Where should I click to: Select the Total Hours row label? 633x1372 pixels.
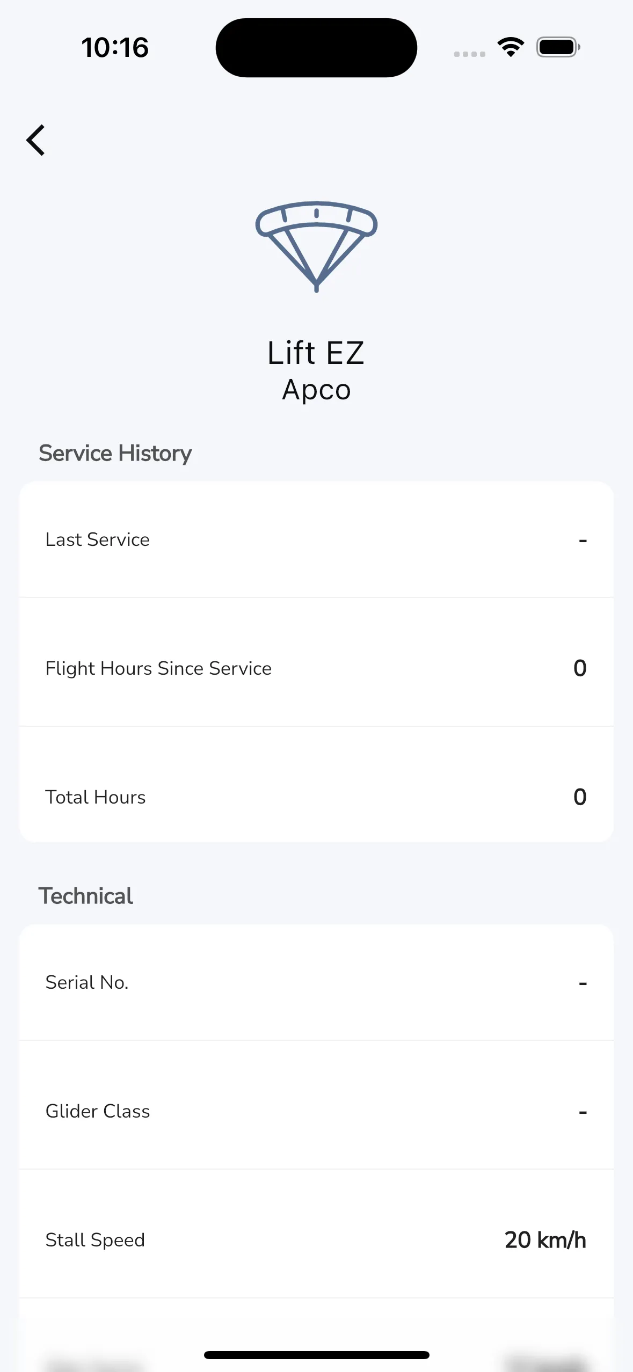(96, 797)
